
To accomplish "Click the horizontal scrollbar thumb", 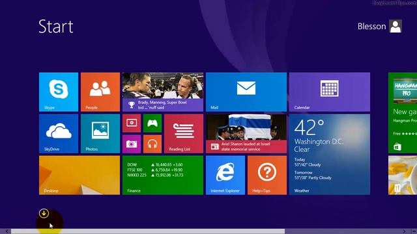I will pyautogui.click(x=148, y=231).
